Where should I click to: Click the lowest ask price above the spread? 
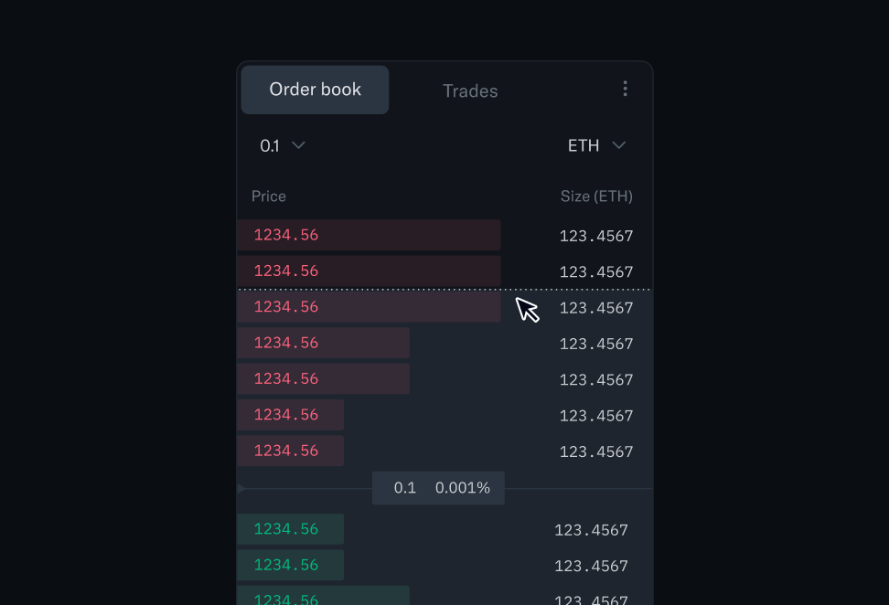point(286,450)
